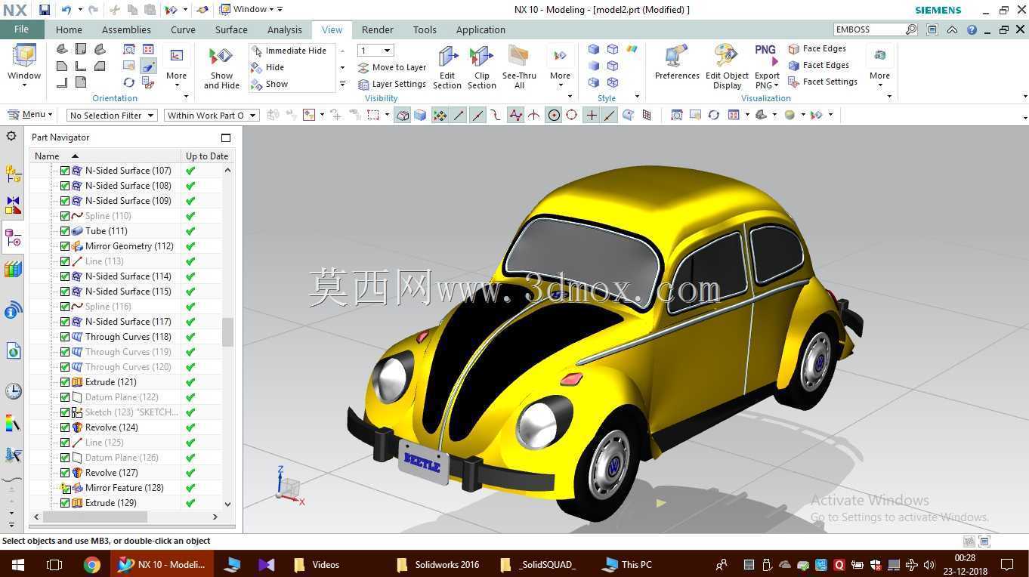Open the Edit Section tool
The height and width of the screenshot is (577, 1029).
447,68
